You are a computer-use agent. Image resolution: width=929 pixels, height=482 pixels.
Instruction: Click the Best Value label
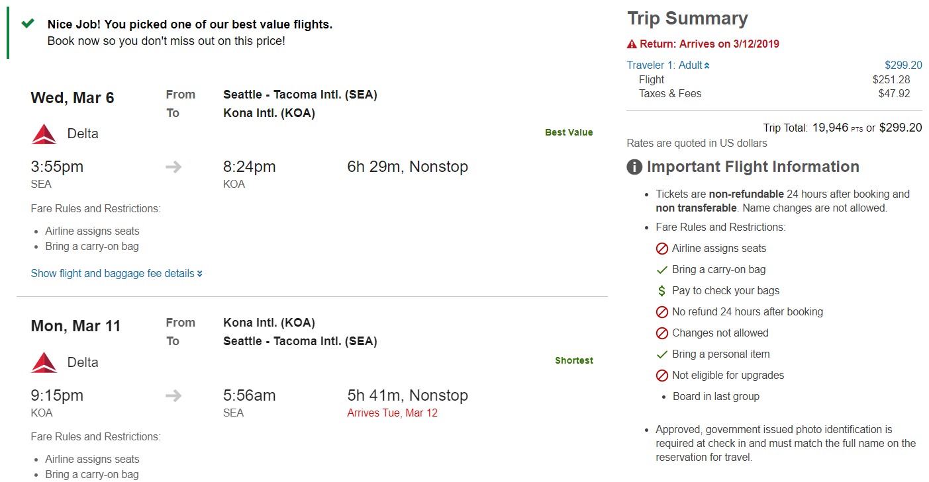[569, 133]
